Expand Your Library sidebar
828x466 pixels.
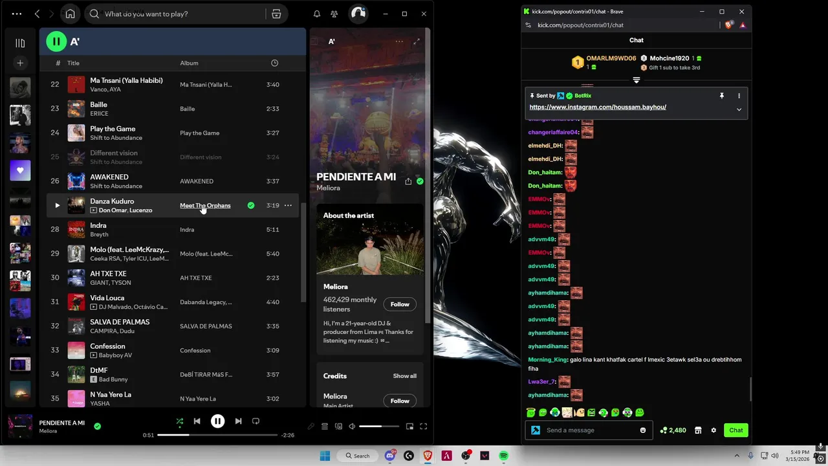[20, 43]
